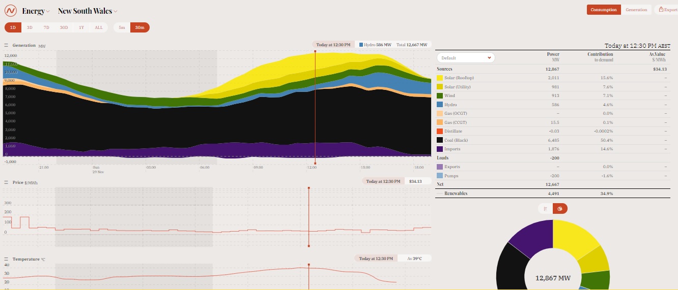
Task: Toggle Hydro blue color swatch
Action: pos(440,105)
